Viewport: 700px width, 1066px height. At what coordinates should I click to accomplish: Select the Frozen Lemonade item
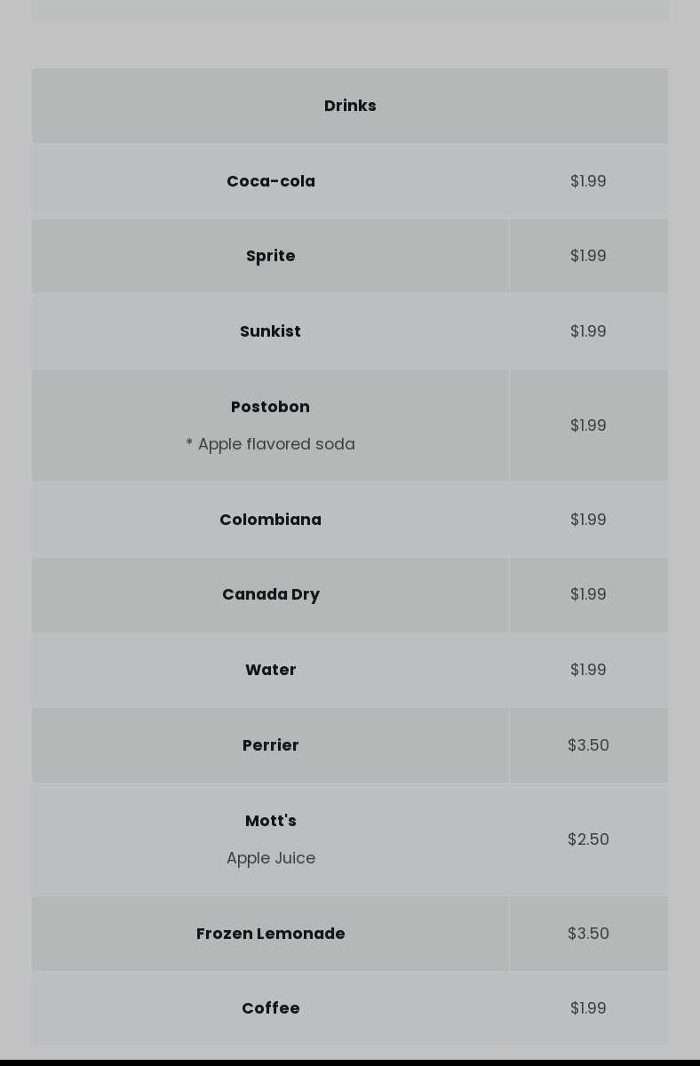271,934
